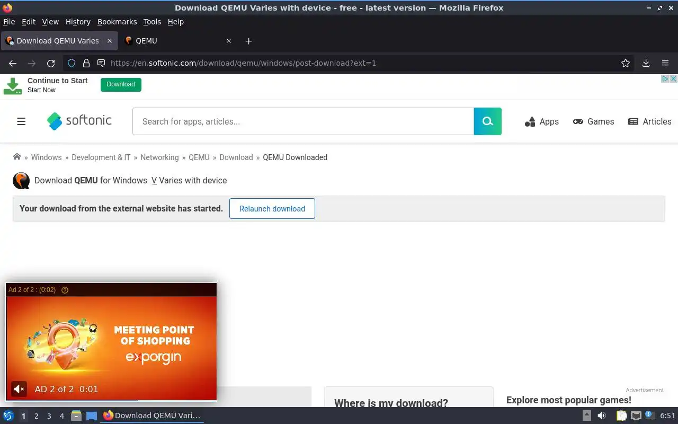Select the Download QEMU Varies tab
Screen dimensions: 678x424
[59, 41]
